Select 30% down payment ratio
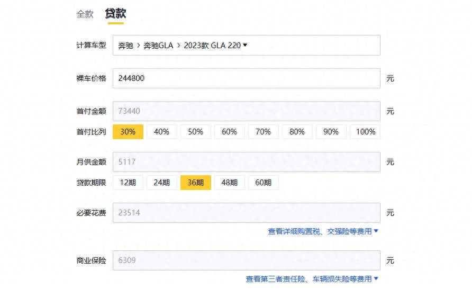Viewport: 472px width, 298px height. (128, 132)
